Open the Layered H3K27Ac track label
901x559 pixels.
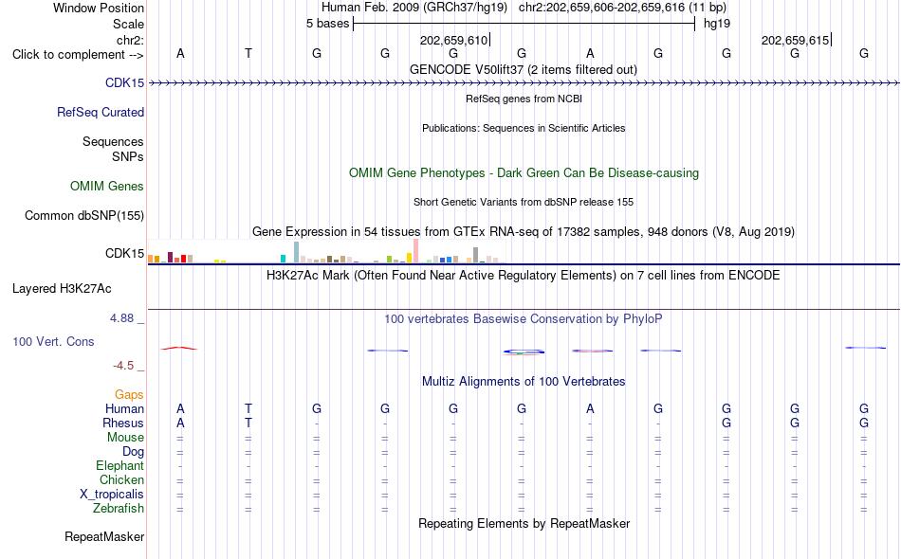[62, 288]
